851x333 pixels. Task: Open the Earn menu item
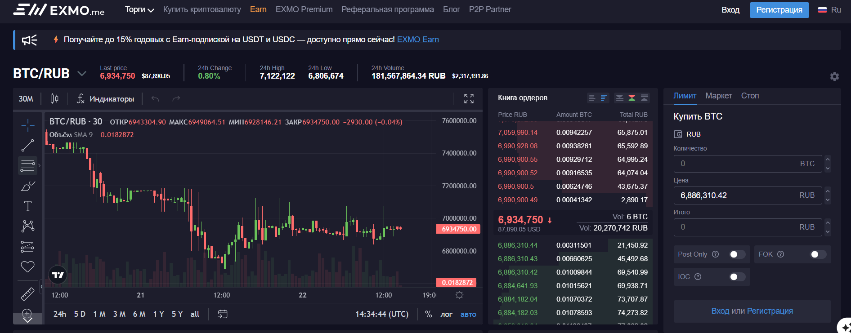point(258,9)
